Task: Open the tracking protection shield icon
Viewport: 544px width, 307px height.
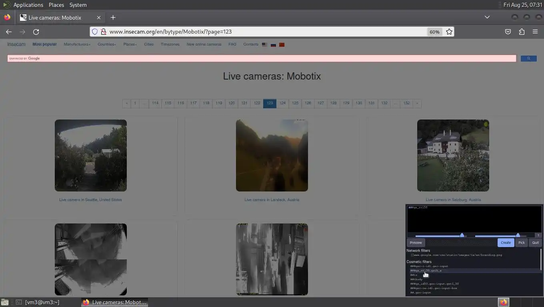Action: click(95, 32)
